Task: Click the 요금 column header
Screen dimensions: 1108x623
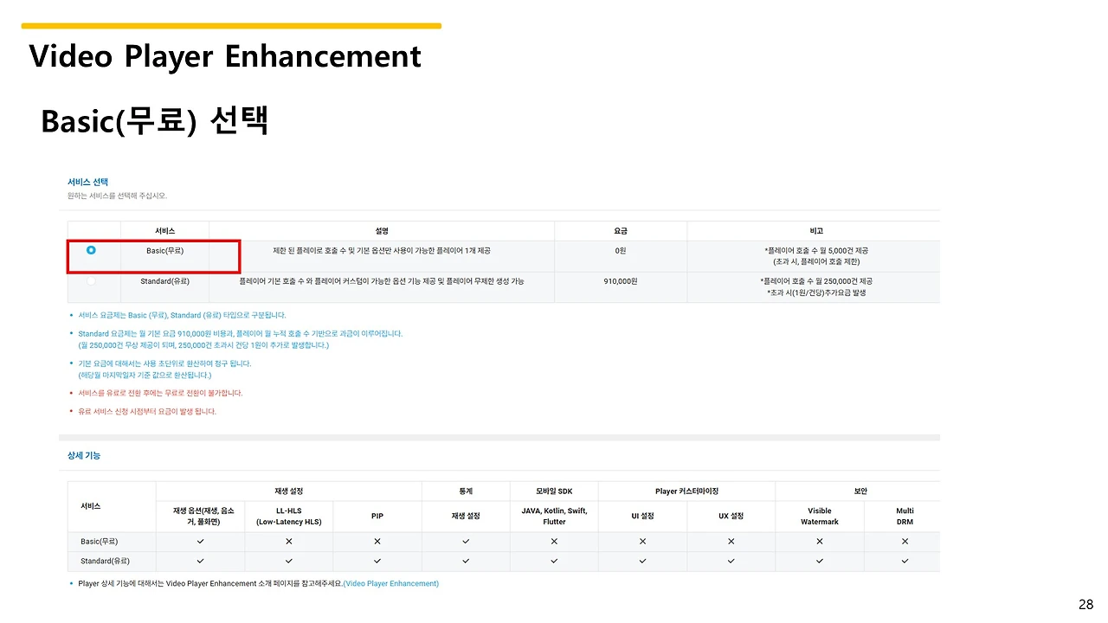Action: click(620, 230)
